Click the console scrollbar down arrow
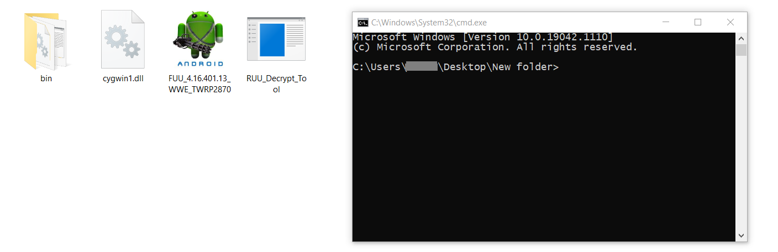Screen dimensions: 778x252 [x=741, y=236]
